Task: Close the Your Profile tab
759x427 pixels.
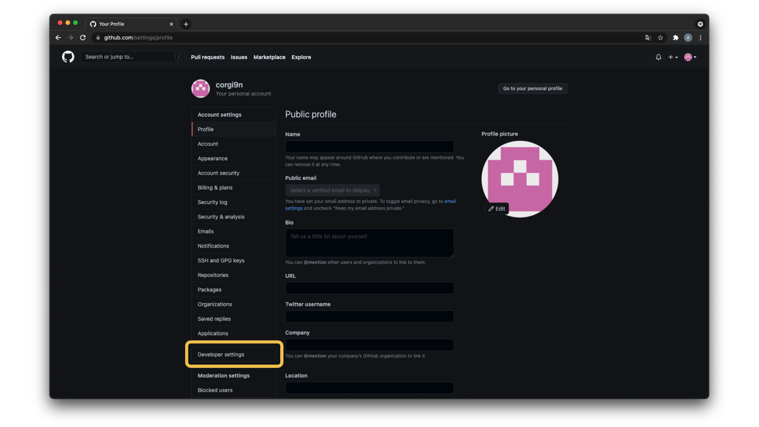Action: [x=172, y=24]
